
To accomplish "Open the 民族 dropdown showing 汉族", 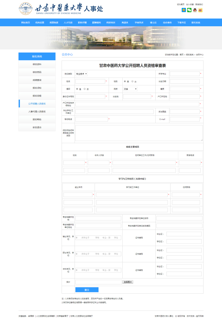I will pos(130,89).
